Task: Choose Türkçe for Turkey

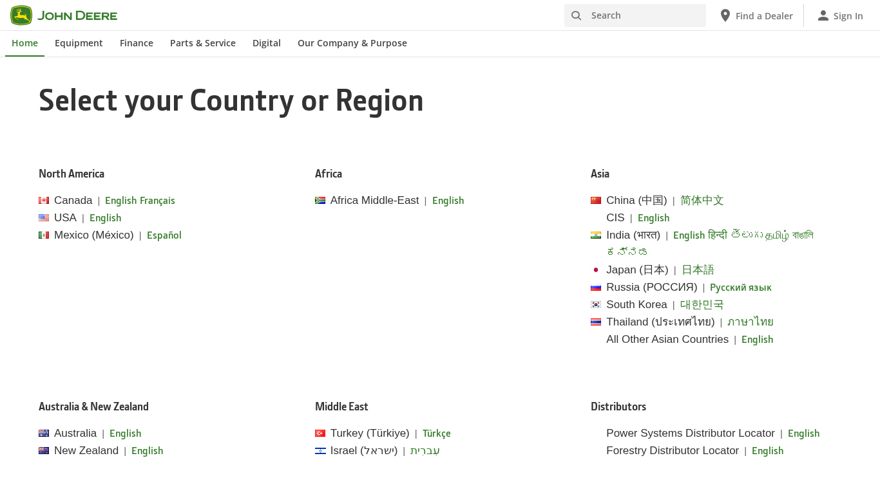Action: point(437,434)
